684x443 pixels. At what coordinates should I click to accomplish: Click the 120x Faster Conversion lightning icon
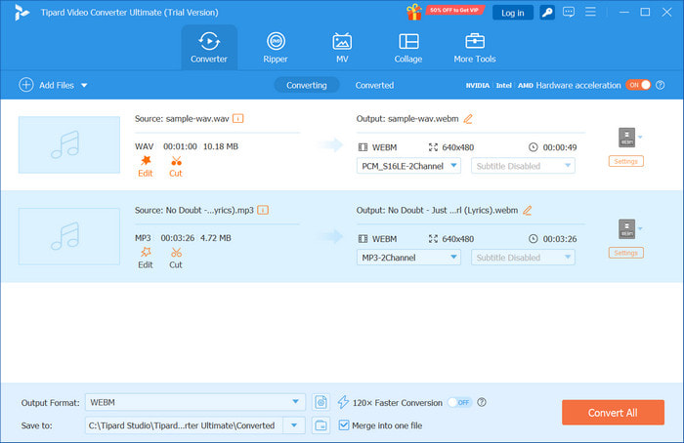point(343,402)
